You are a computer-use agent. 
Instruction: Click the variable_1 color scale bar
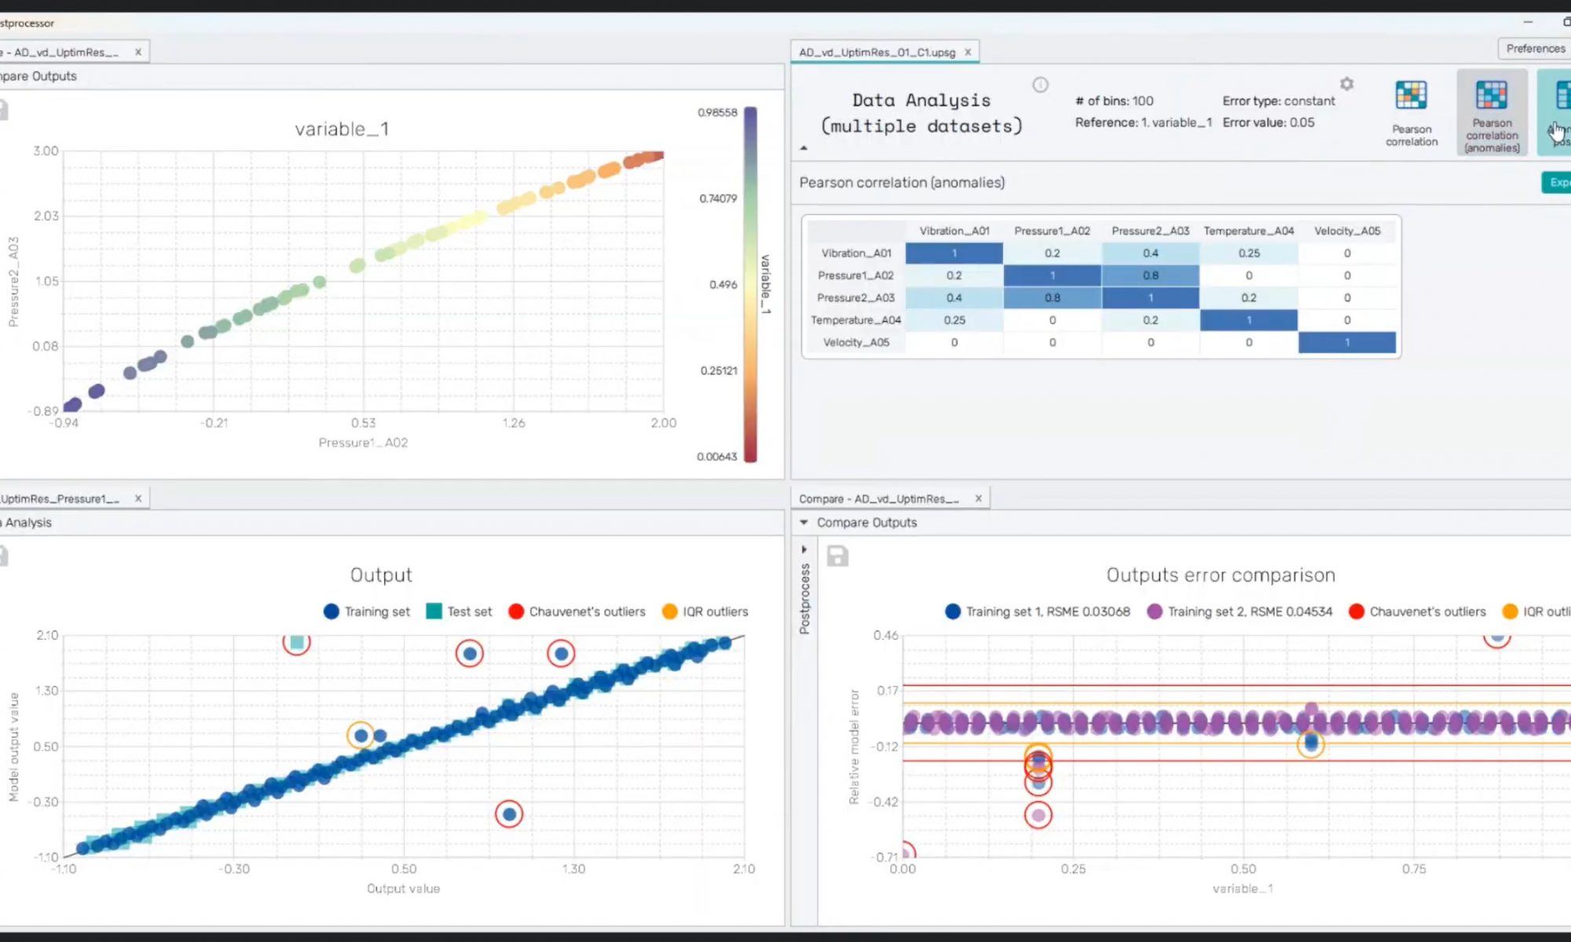pyautogui.click(x=750, y=284)
